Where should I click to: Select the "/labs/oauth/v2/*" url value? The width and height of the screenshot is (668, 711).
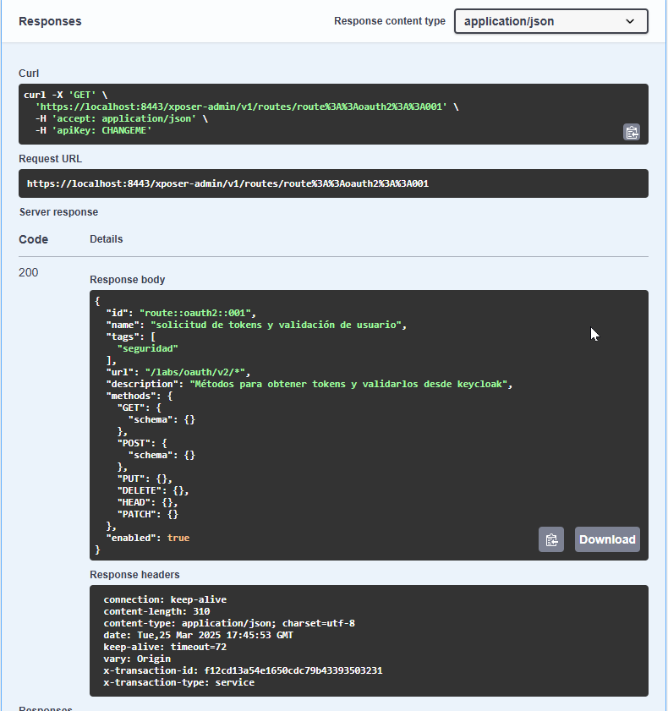coord(197,372)
